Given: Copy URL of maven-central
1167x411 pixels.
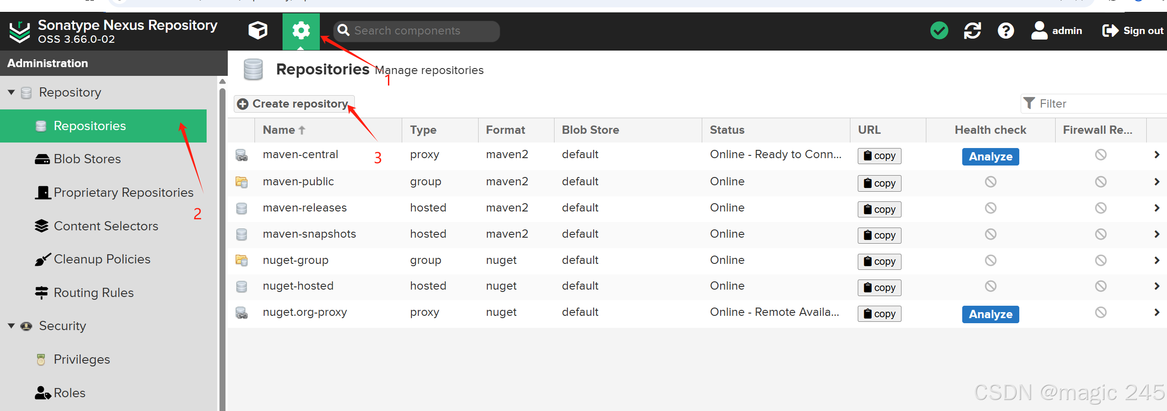Looking at the screenshot, I should 879,156.
